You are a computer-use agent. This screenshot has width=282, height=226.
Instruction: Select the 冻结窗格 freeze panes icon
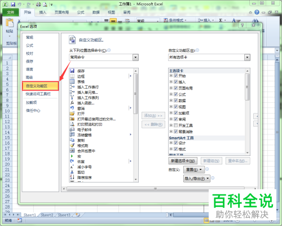pos(72,134)
